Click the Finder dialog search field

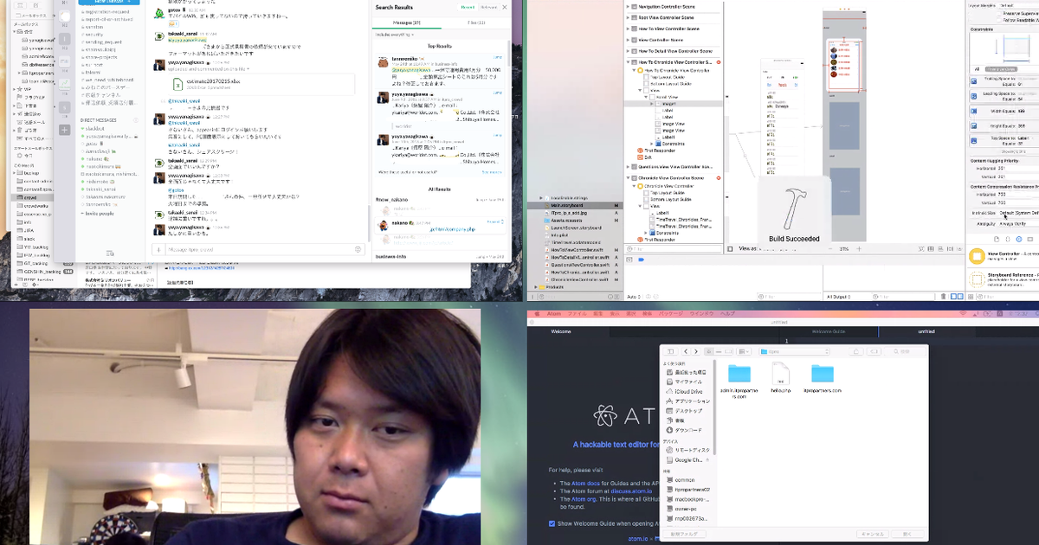coord(903,351)
